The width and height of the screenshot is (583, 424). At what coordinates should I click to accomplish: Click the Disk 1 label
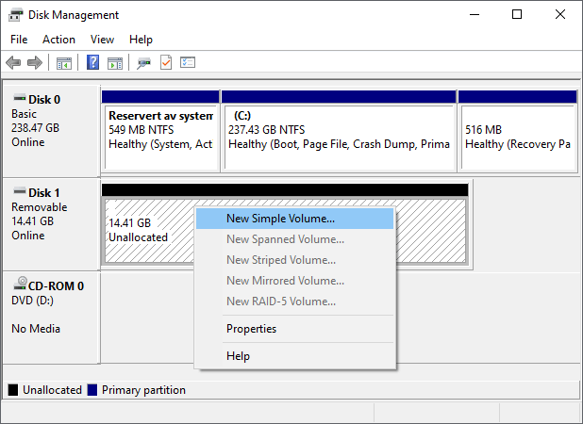pos(44,193)
